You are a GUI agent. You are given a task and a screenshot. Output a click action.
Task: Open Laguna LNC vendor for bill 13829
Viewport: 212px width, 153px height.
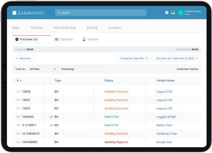(x=165, y=91)
